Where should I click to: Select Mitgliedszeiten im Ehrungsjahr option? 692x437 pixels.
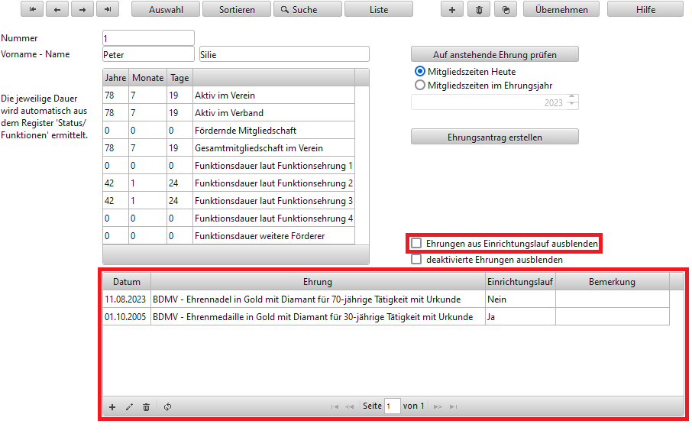pyautogui.click(x=419, y=86)
